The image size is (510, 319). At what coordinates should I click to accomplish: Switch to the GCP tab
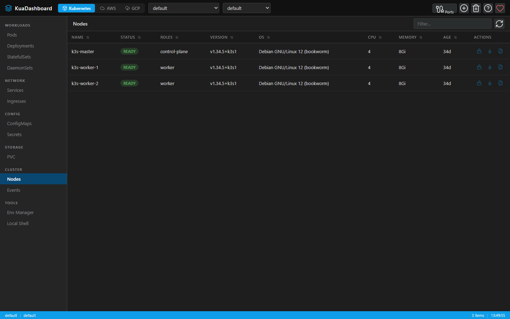coord(132,8)
